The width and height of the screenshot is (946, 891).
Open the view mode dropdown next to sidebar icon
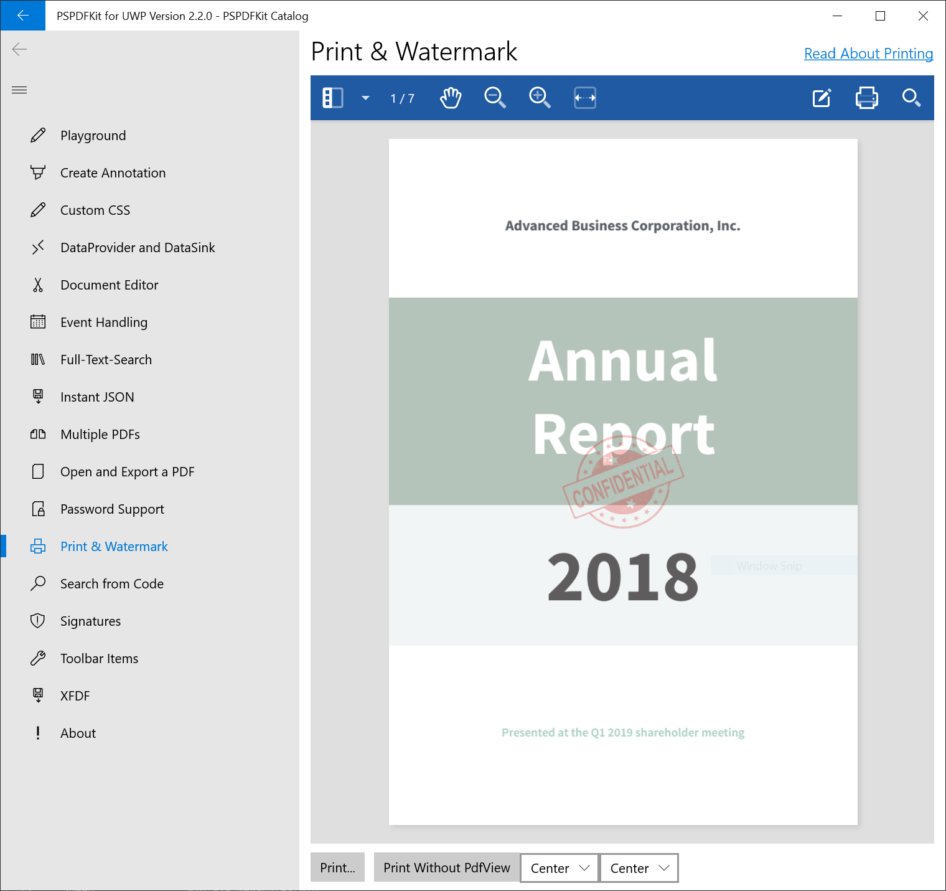pos(365,98)
